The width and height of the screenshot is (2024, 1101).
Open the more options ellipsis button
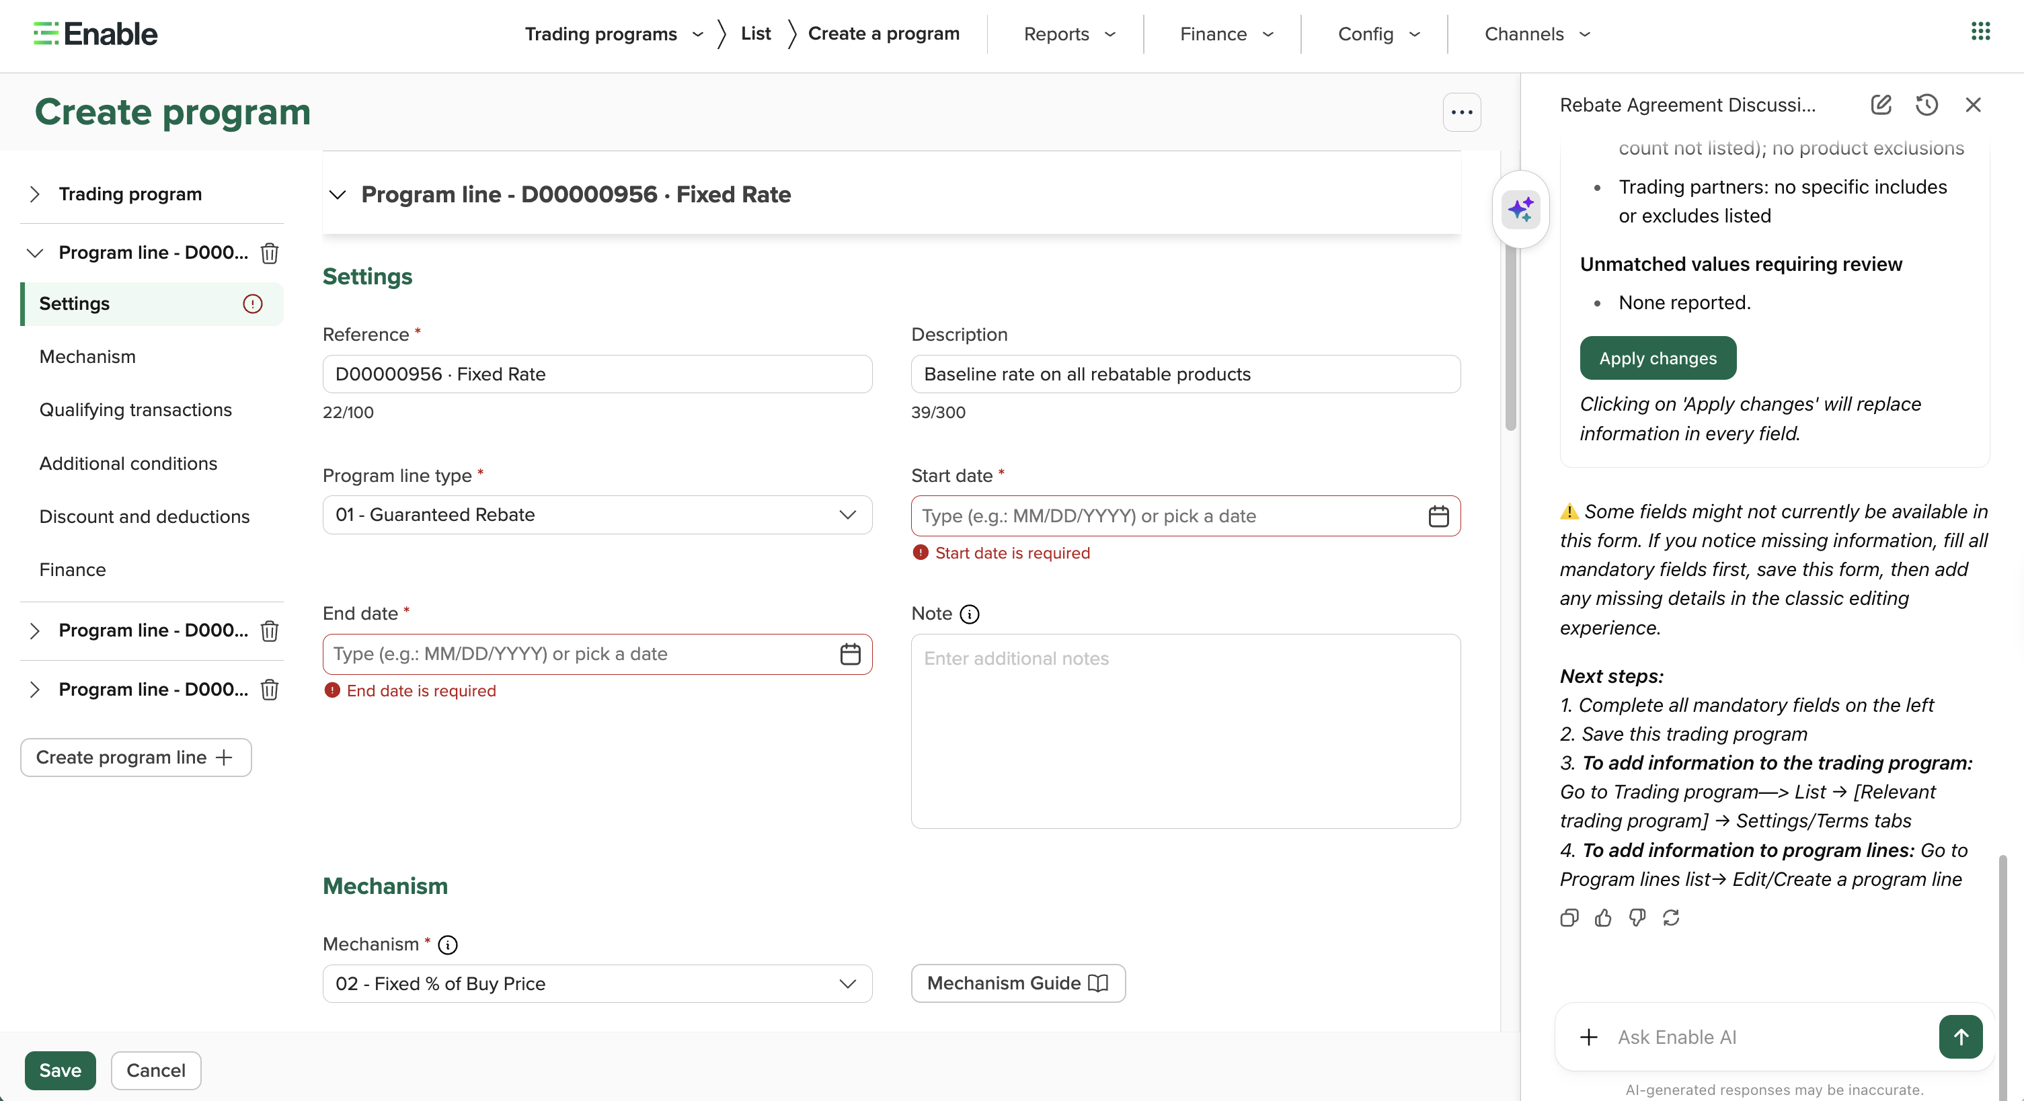pos(1461,112)
